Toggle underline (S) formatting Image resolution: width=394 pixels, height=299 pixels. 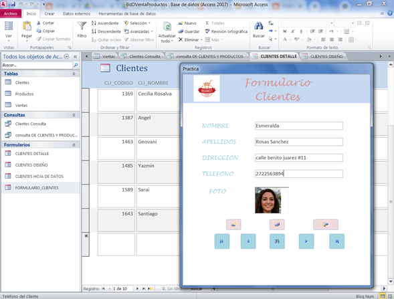(301, 31)
